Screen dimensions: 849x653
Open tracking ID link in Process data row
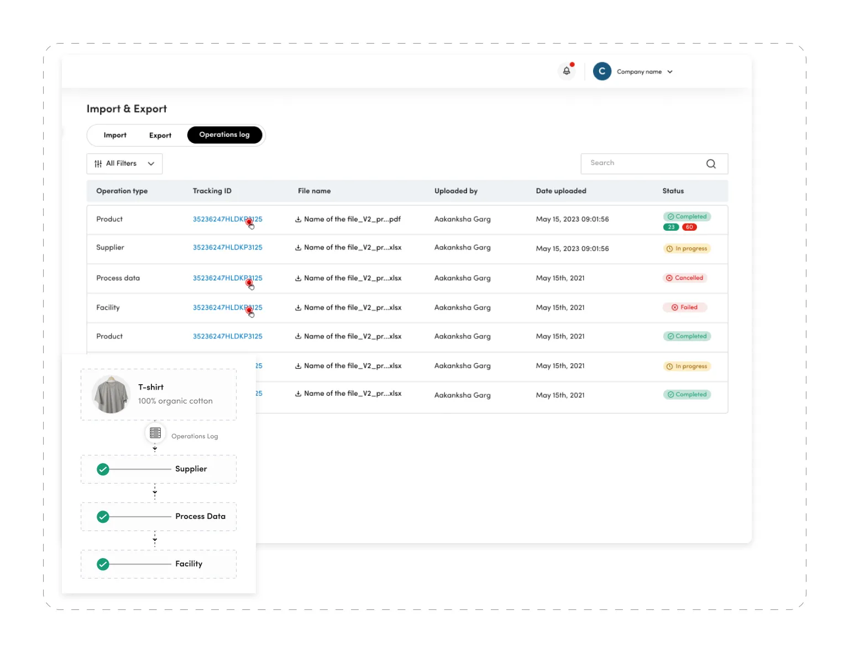227,278
